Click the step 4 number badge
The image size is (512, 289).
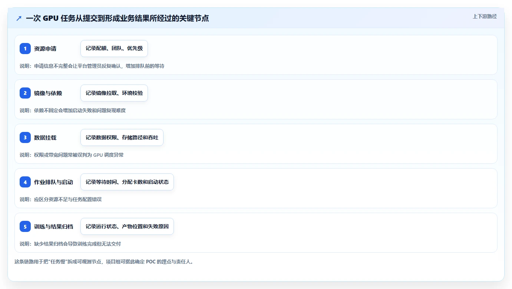(x=25, y=182)
